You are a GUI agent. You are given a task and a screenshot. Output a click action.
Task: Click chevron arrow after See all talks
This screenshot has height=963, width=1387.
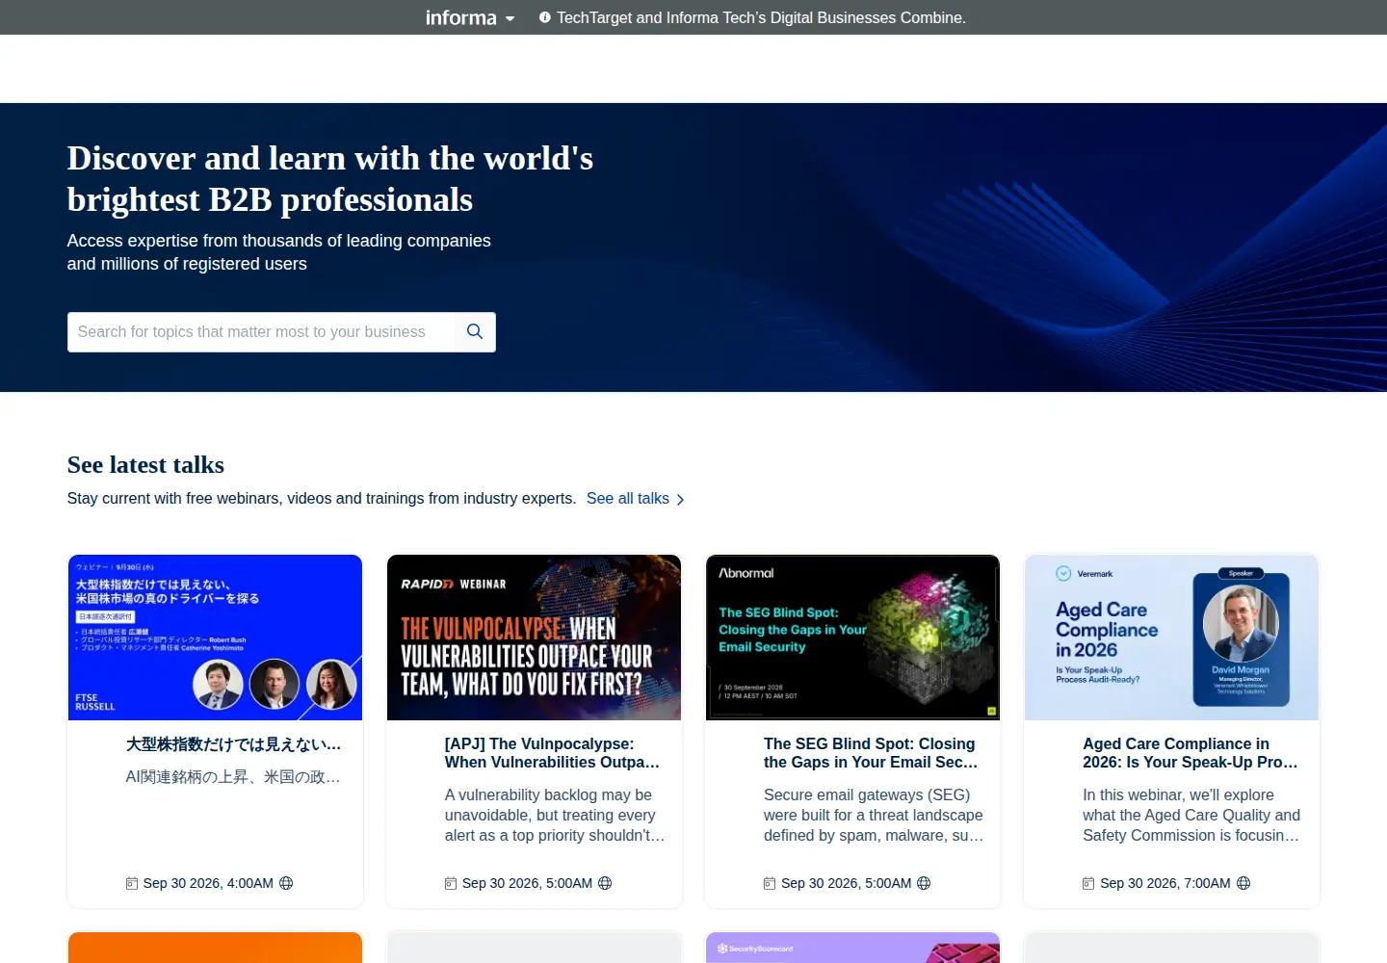coord(680,500)
